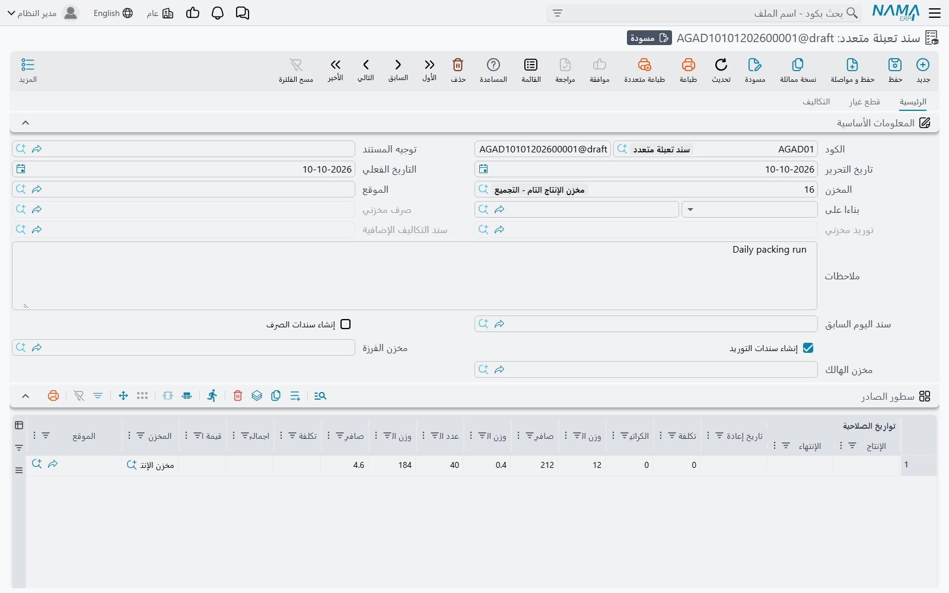
Task: Open the notifications bell in the top bar
Action: click(x=218, y=13)
